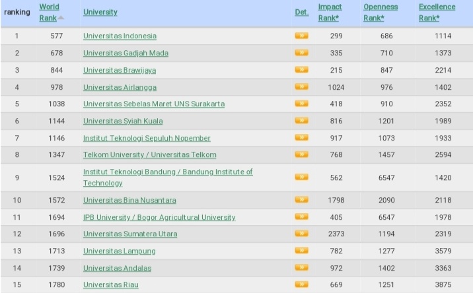Viewport: 473px width, 293px height.
Task: Select openness rank value 686
Action: (386, 36)
